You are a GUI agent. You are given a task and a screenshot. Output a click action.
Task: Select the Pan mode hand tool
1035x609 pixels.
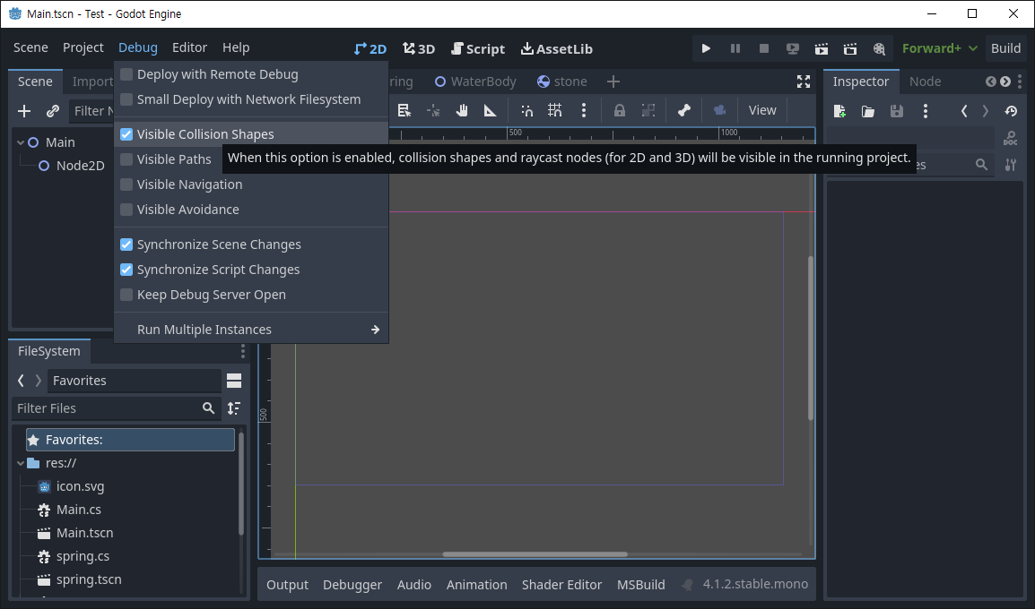tap(461, 110)
